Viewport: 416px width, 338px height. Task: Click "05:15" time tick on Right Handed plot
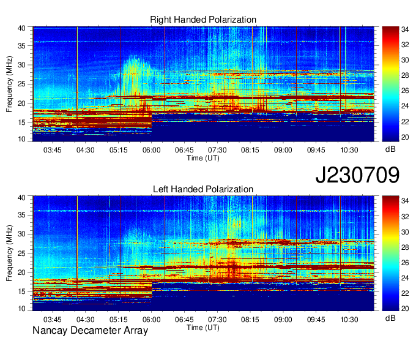(118, 150)
